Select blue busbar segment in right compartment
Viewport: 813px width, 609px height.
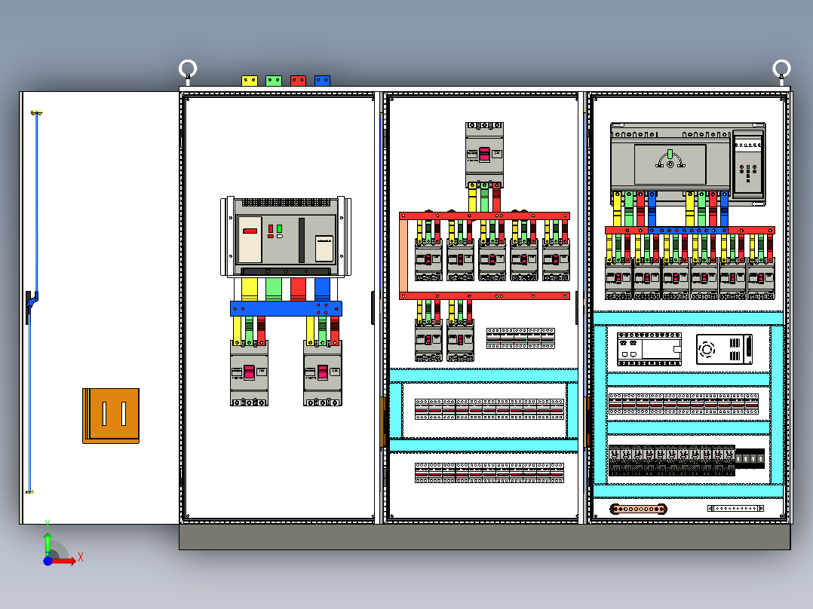click(688, 230)
